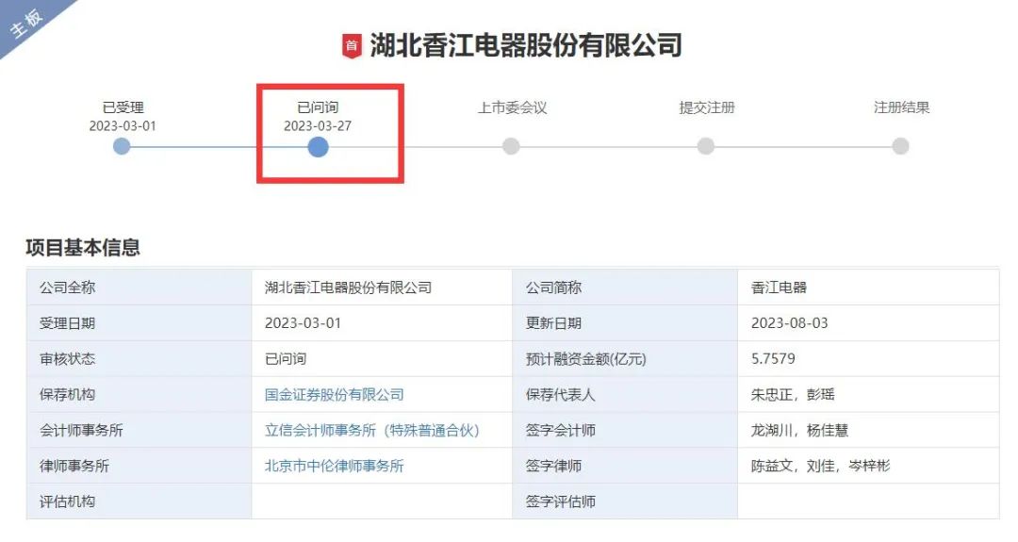This screenshot has height=542, width=1018.
Task: Click the lawyers value 陈益文, 刘佳, 岑梓彬
Action: coord(820,466)
